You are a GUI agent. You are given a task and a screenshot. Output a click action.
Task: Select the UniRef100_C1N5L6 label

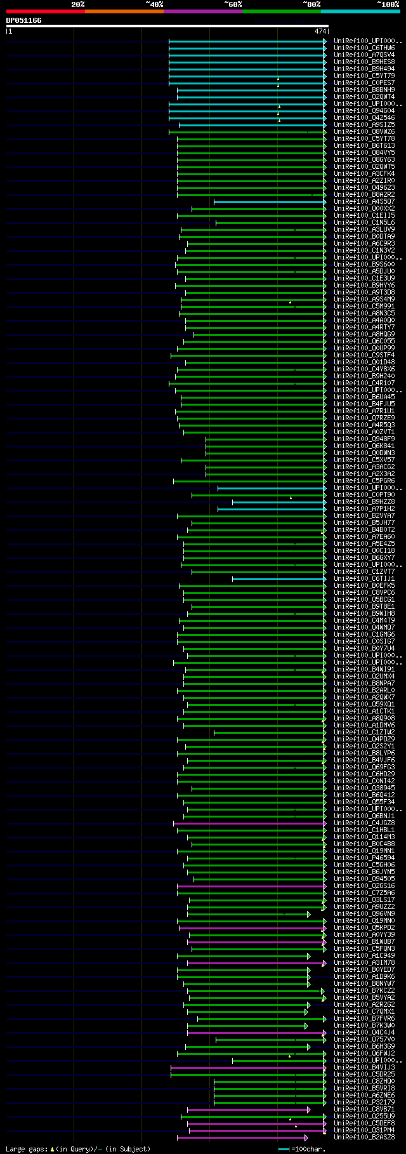364,222
